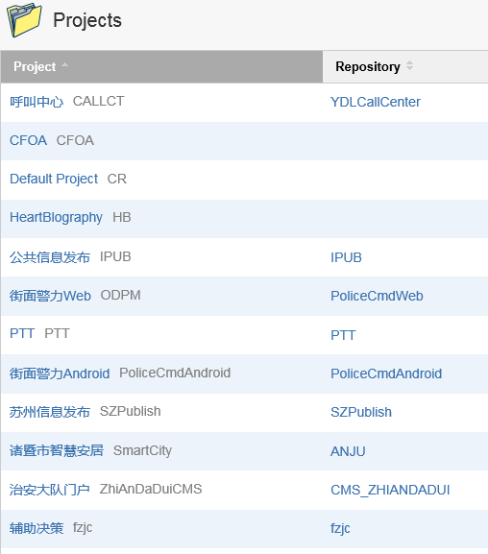Open the HeartBiography project
Image resolution: width=488 pixels, height=554 pixels.
56,217
